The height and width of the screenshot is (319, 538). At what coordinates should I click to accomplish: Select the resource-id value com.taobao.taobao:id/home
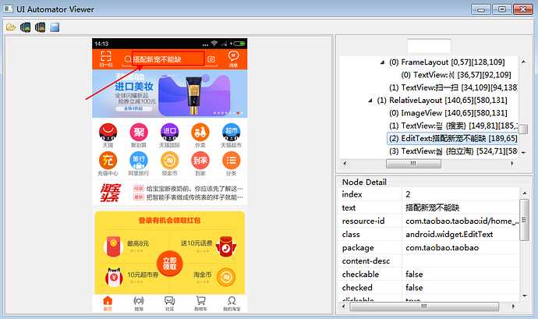click(x=462, y=222)
